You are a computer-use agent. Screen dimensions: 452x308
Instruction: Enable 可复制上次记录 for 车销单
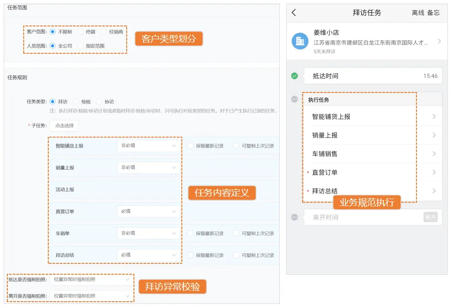tap(235, 233)
